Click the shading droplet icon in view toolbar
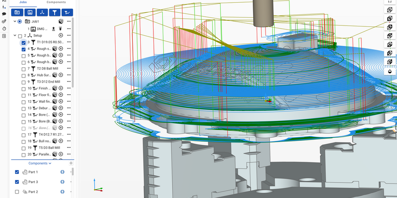This screenshot has width=397, height=198. click(390, 71)
